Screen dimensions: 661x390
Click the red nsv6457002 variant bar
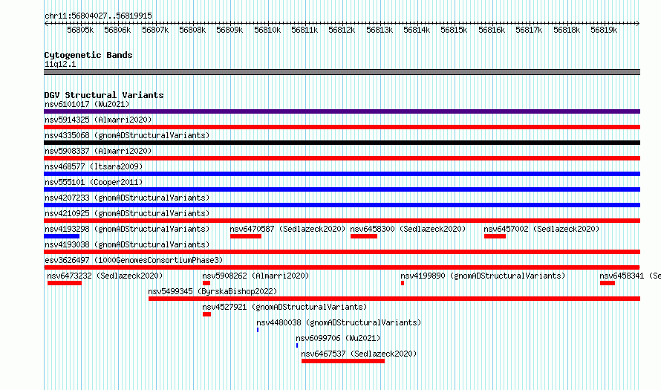click(x=495, y=236)
